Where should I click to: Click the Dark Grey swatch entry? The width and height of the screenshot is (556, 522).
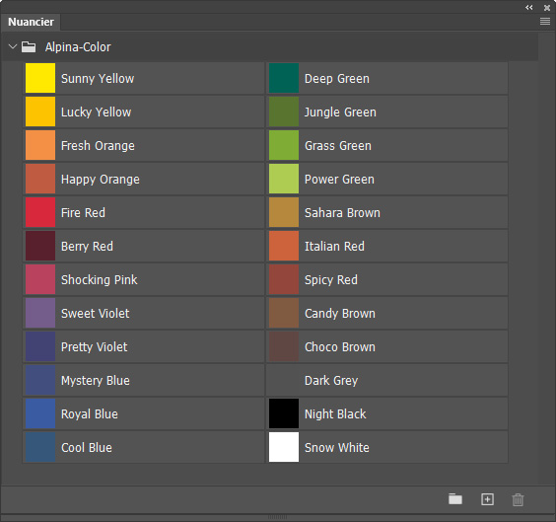pyautogui.click(x=386, y=380)
